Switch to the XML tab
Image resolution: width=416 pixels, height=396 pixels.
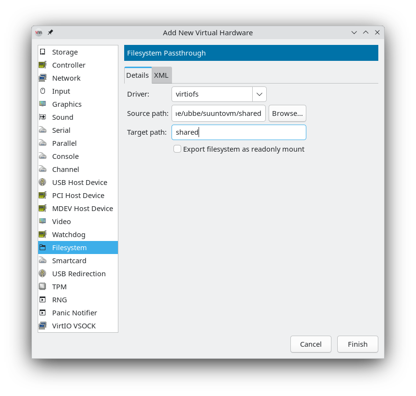[x=161, y=75]
